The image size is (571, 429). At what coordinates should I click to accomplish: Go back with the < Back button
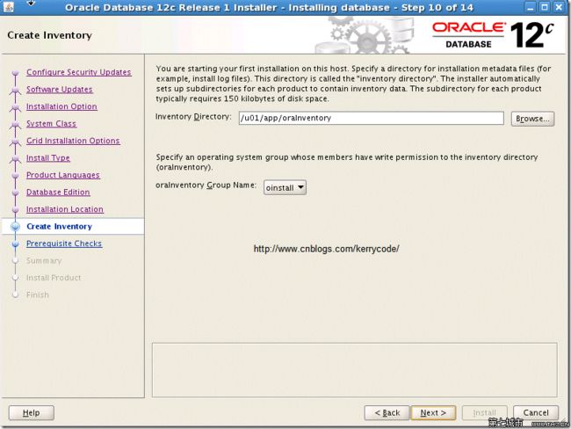pyautogui.click(x=387, y=412)
